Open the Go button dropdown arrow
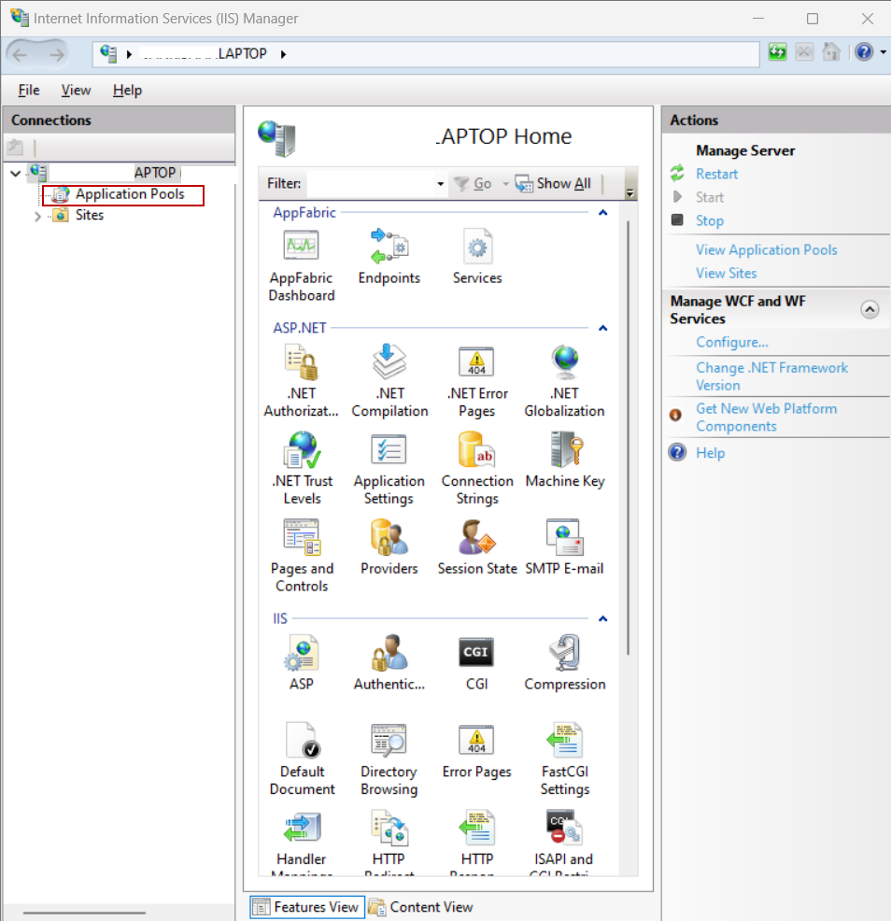This screenshot has height=921, width=891. pyautogui.click(x=505, y=184)
